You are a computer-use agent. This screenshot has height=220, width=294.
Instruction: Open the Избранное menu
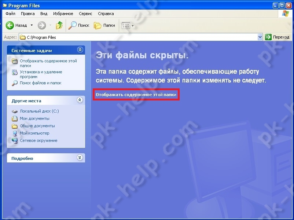tap(63, 14)
